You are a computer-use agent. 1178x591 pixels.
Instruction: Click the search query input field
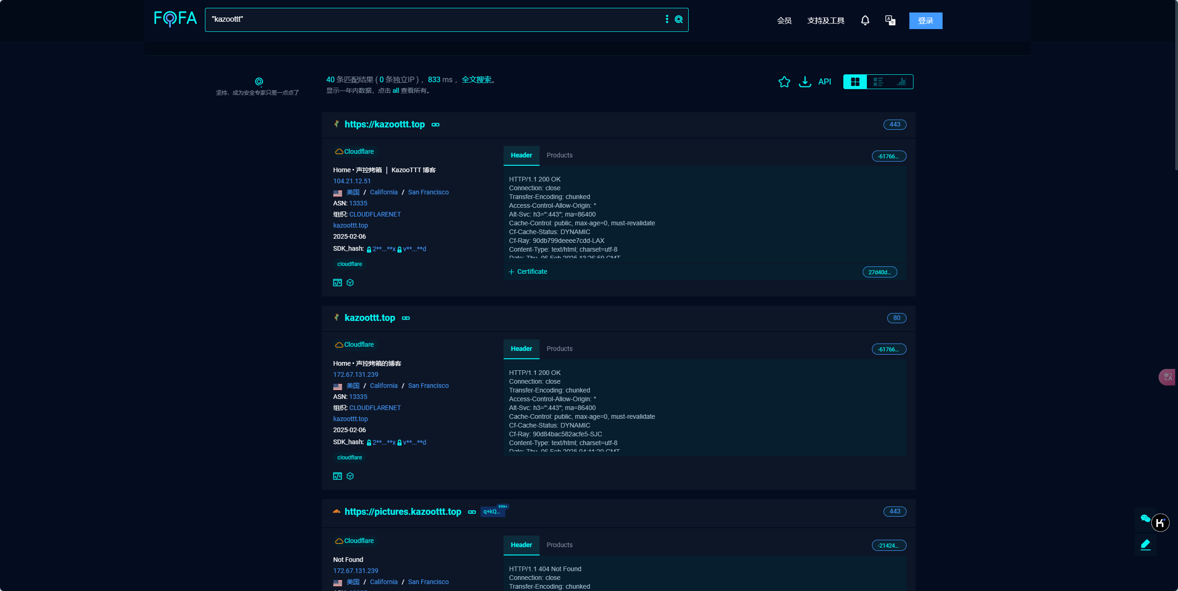point(434,19)
